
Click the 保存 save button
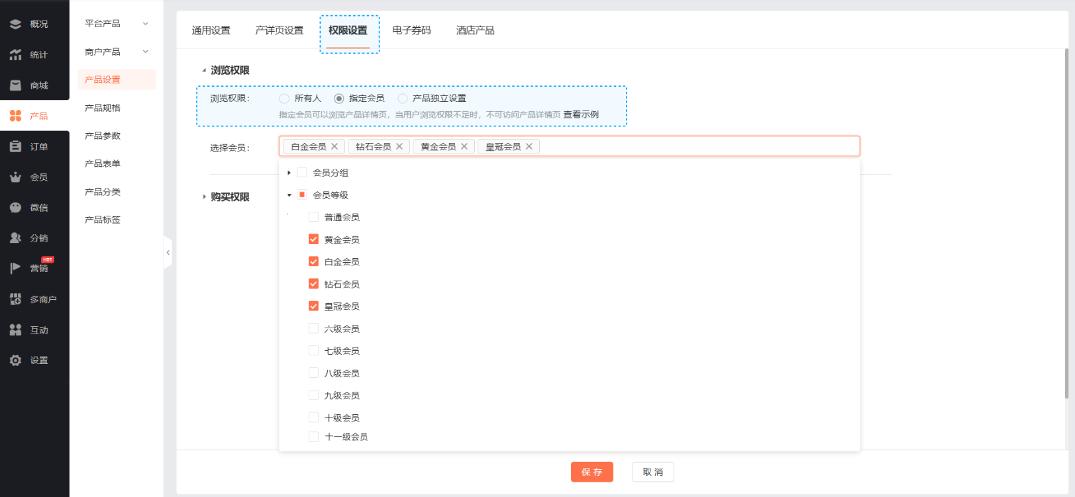point(592,472)
